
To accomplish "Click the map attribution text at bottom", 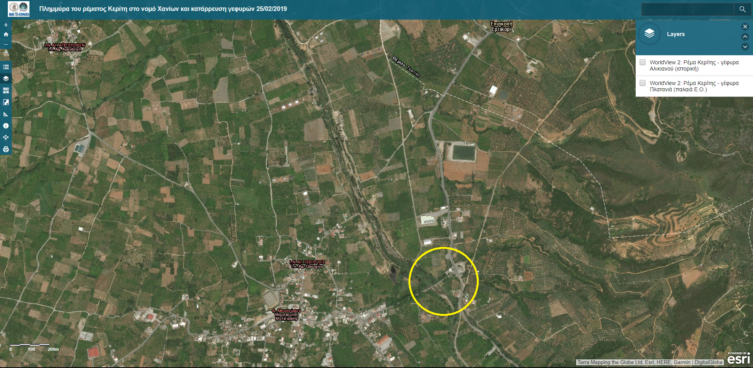I will (650, 363).
